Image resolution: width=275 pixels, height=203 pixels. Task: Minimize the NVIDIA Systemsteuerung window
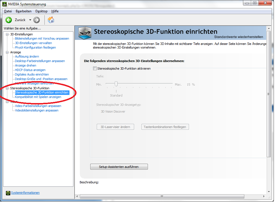[x=247, y=3]
